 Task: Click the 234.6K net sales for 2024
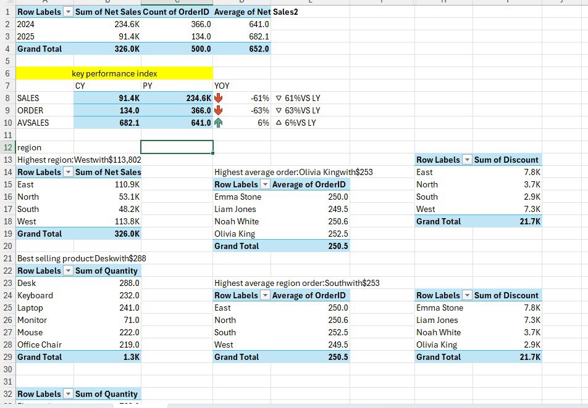click(x=107, y=24)
